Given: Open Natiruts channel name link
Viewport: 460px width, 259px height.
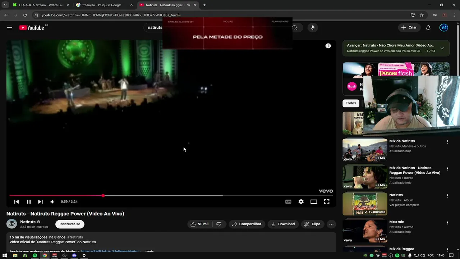Looking at the screenshot, I should pos(28,222).
